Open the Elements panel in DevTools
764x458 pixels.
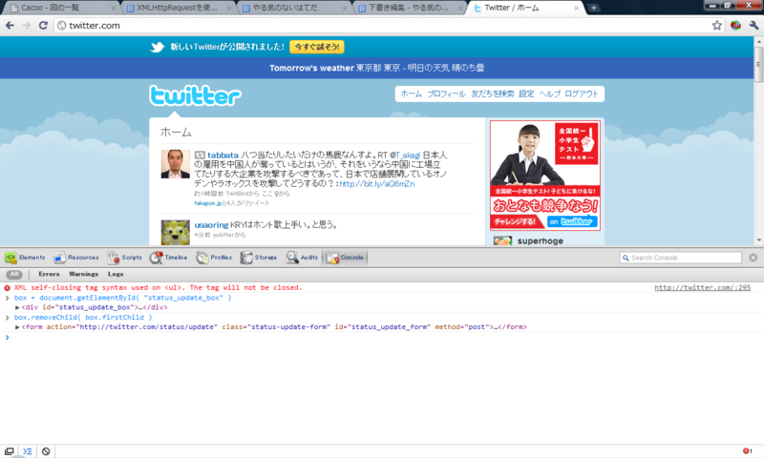click(x=25, y=258)
